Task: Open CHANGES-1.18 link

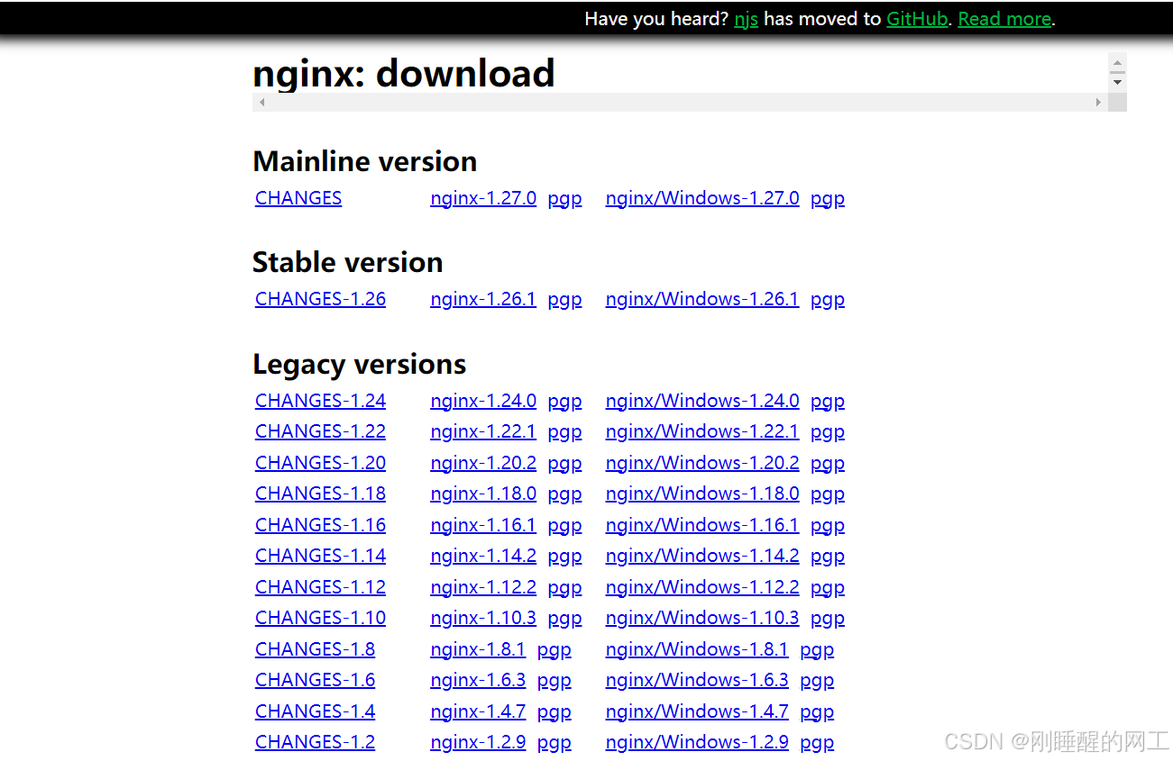Action: pos(320,494)
